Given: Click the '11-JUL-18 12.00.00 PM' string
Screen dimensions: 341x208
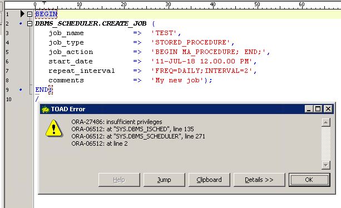Looking at the screenshot, I should click(201, 61).
